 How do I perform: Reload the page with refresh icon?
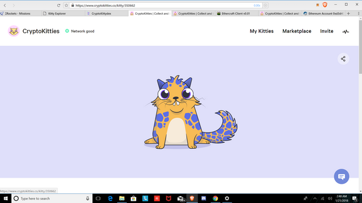(x=58, y=5)
